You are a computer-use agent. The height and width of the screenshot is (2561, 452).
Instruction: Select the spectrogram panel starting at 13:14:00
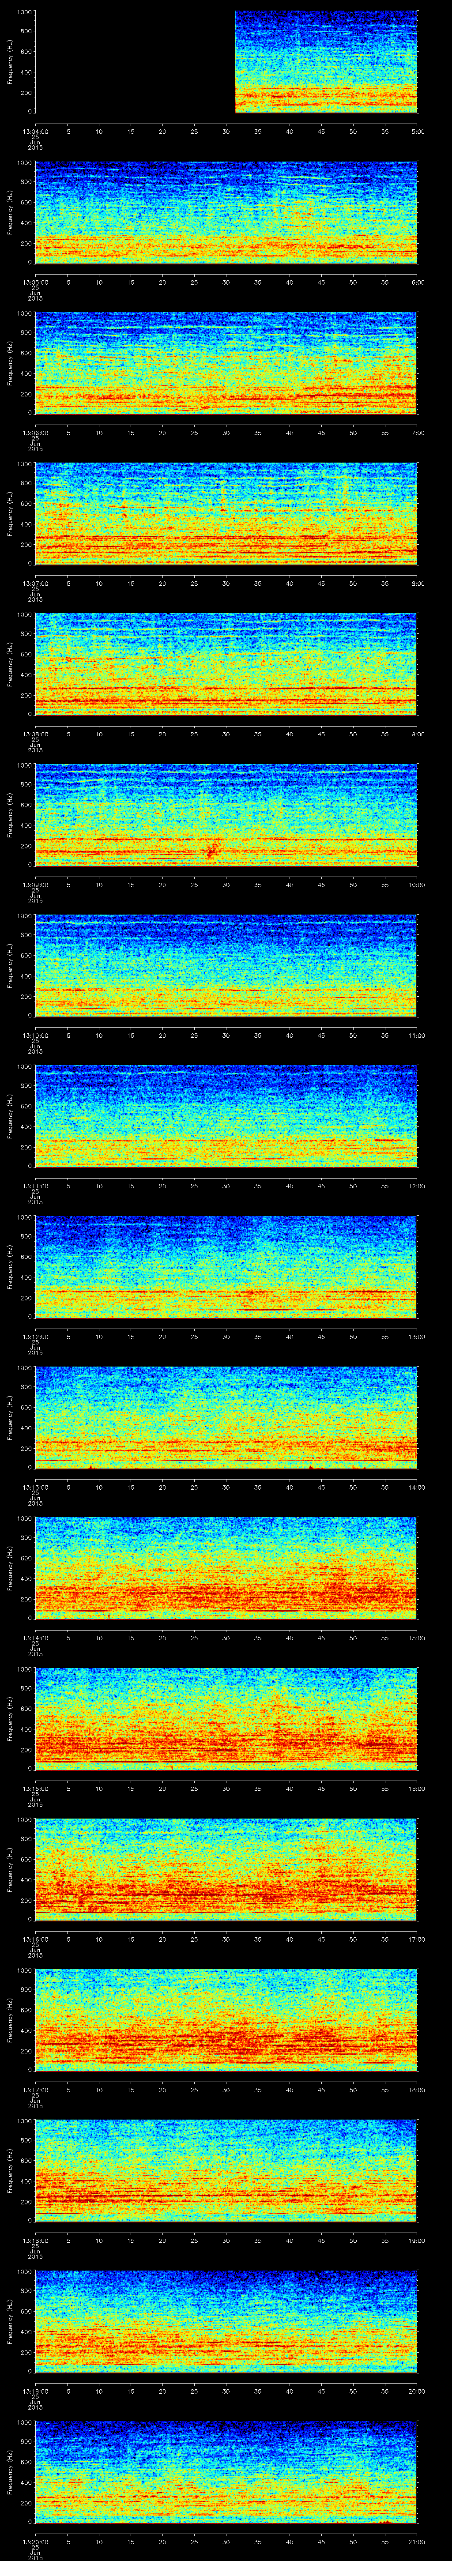[x=226, y=1568]
